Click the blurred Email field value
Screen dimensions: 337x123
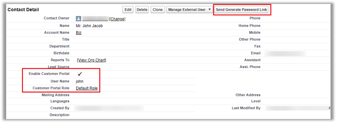point(285,54)
